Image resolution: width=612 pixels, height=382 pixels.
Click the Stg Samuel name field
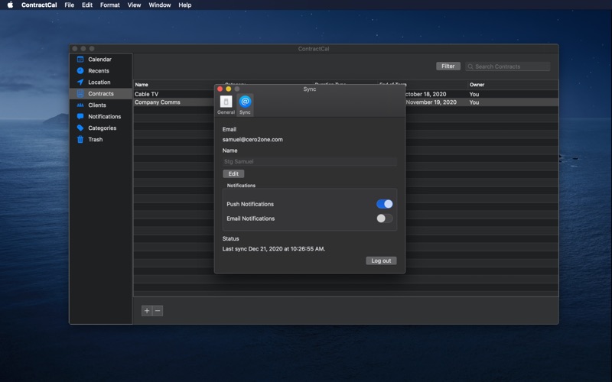[310, 161]
